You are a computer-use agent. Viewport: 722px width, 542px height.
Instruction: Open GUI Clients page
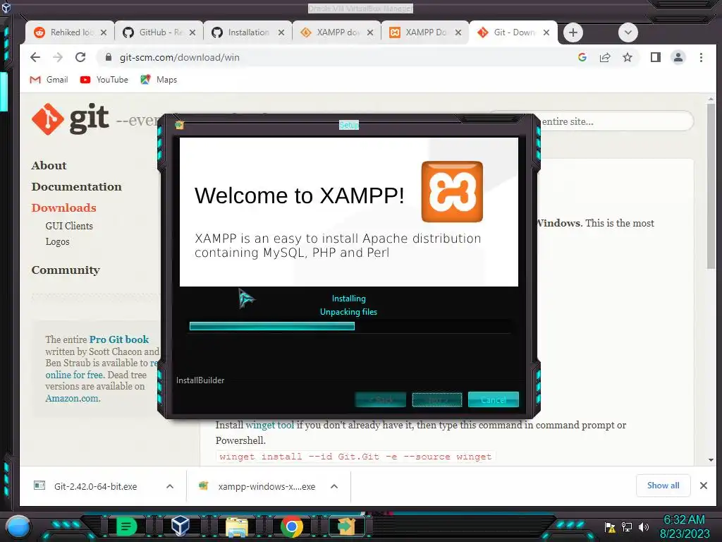tap(69, 226)
